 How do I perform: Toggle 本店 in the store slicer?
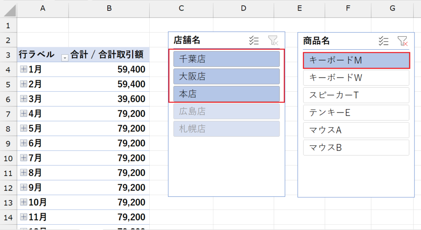[226, 94]
